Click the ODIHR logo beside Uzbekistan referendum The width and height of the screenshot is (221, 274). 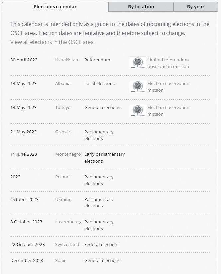click(138, 63)
